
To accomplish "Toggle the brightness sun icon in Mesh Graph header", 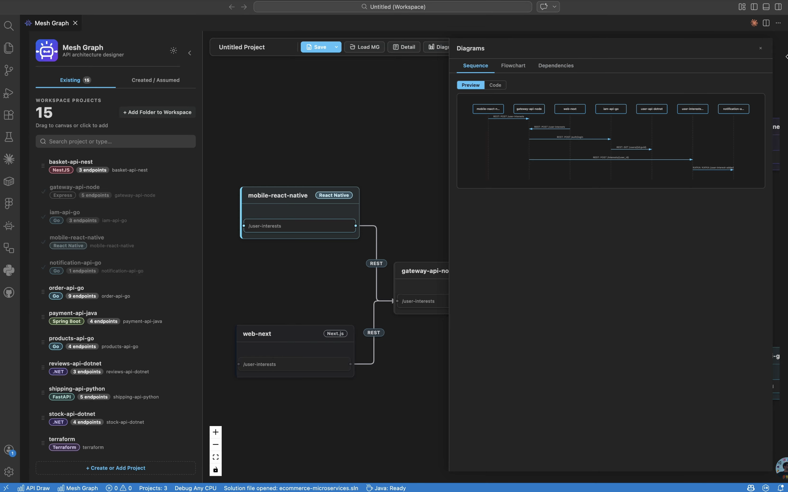I will (x=173, y=50).
